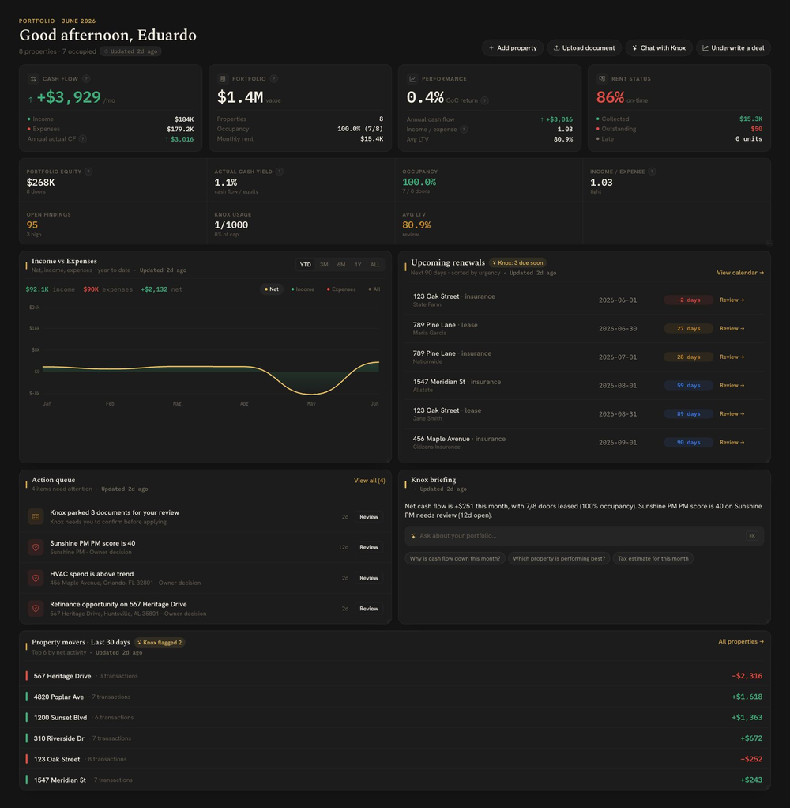Click shield icon for Sunshine PM score item
Viewport: 790px width, 808px height.
[36, 547]
